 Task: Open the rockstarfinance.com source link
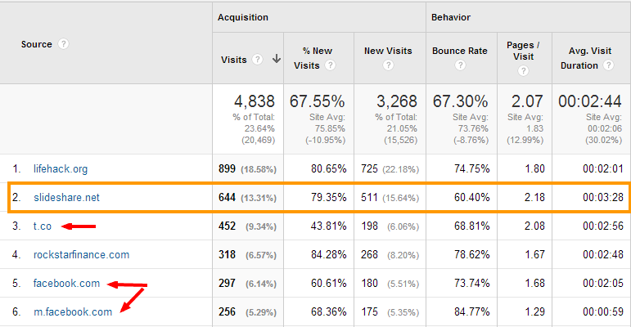coord(81,254)
